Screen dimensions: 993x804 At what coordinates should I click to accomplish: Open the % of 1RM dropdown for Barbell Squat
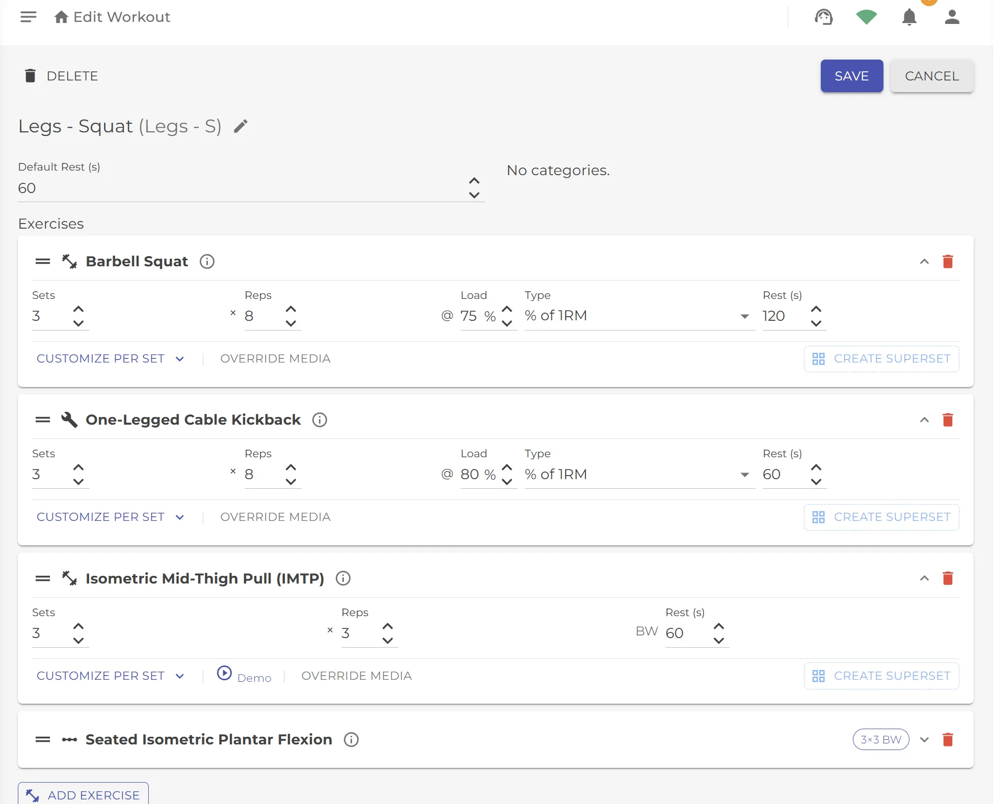pyautogui.click(x=744, y=316)
